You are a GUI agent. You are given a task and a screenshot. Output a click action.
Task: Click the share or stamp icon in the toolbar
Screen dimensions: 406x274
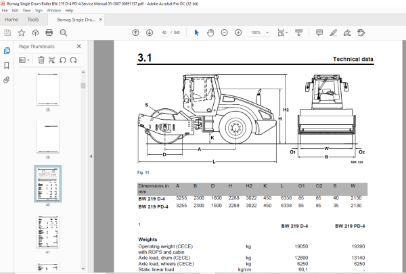click(361, 32)
